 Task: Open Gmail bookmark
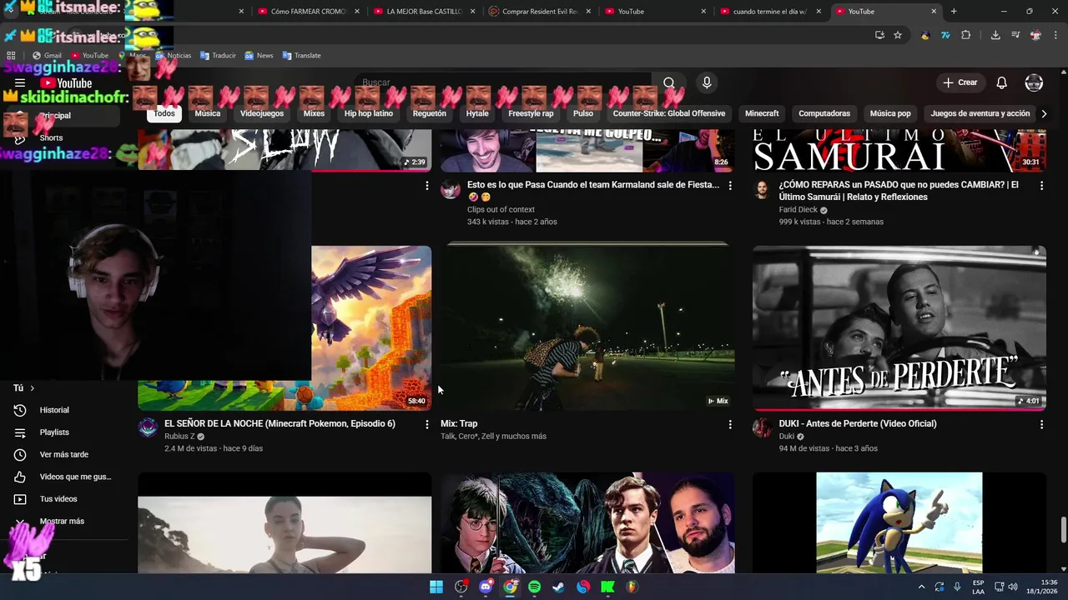47,55
